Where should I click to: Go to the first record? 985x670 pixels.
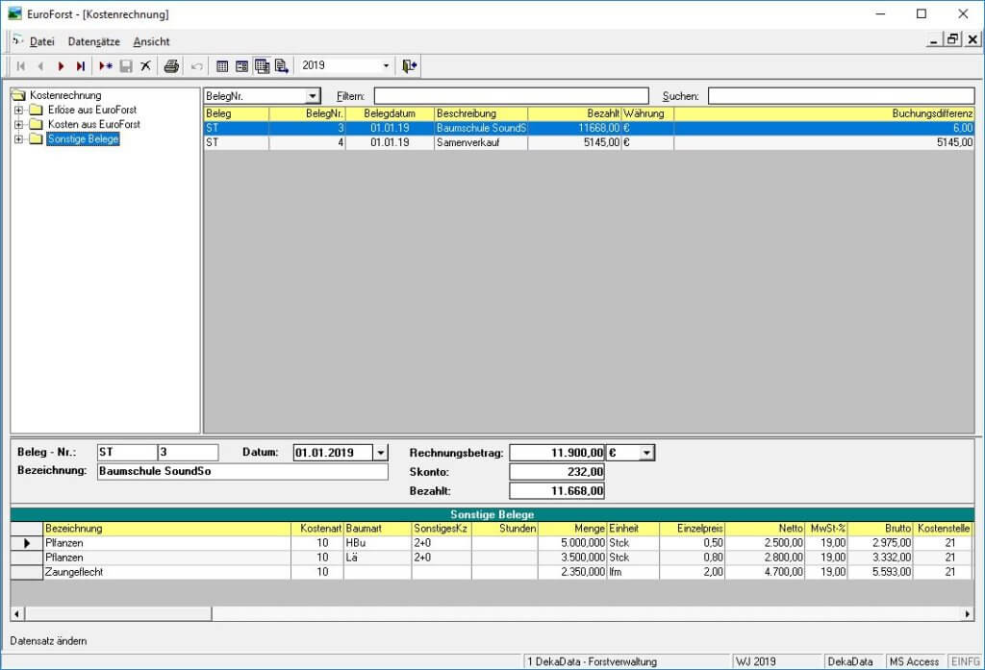pos(21,66)
